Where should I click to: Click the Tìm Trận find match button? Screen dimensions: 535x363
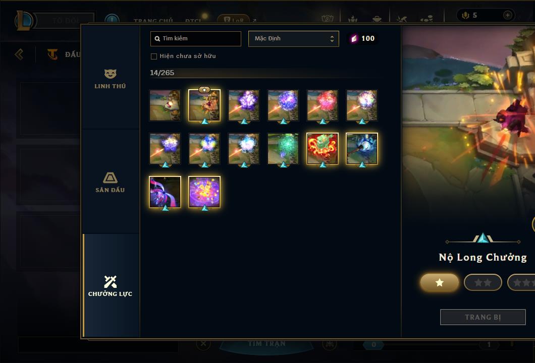pos(266,343)
